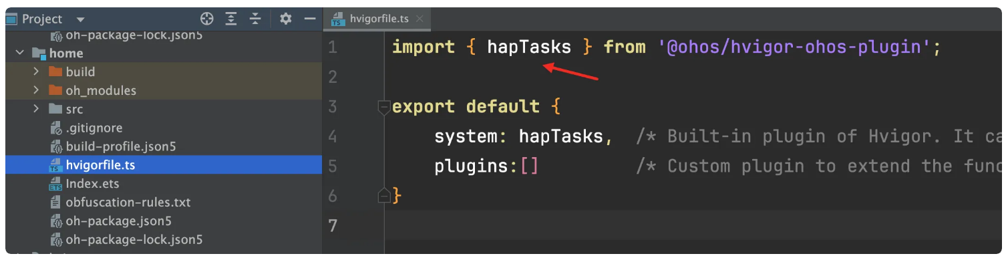Click the export keyword on line 3
This screenshot has height=264, width=1008.
[424, 107]
